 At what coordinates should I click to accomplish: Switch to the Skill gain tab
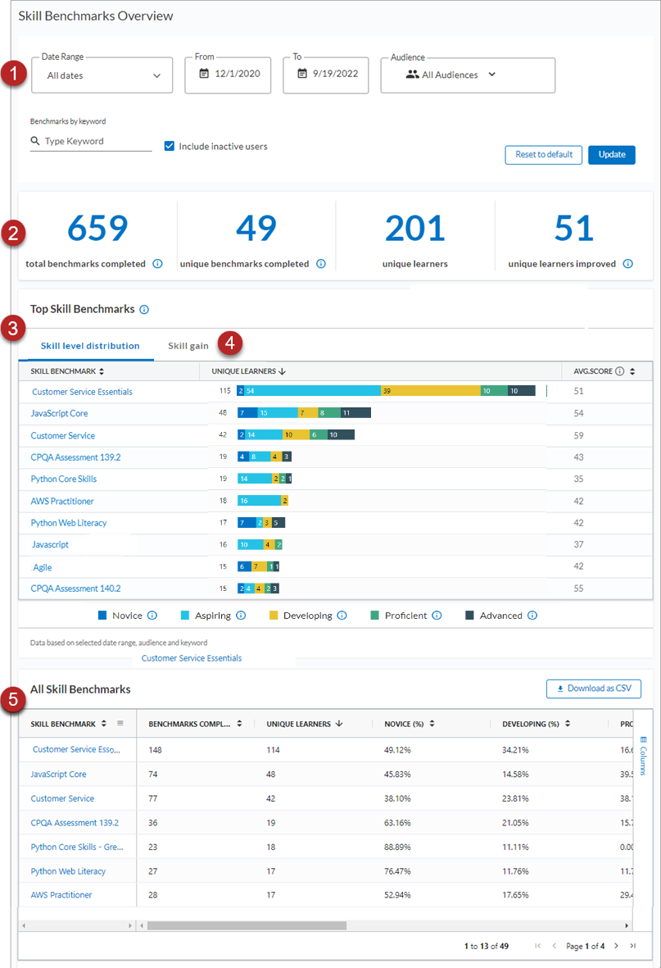[x=188, y=345]
